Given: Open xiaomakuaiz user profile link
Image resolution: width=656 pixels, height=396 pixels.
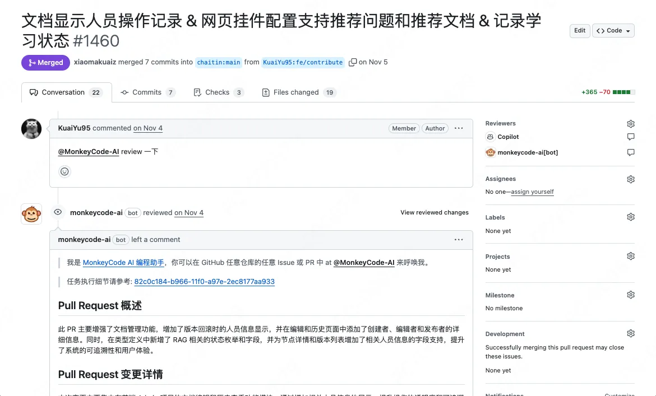Looking at the screenshot, I should point(95,62).
